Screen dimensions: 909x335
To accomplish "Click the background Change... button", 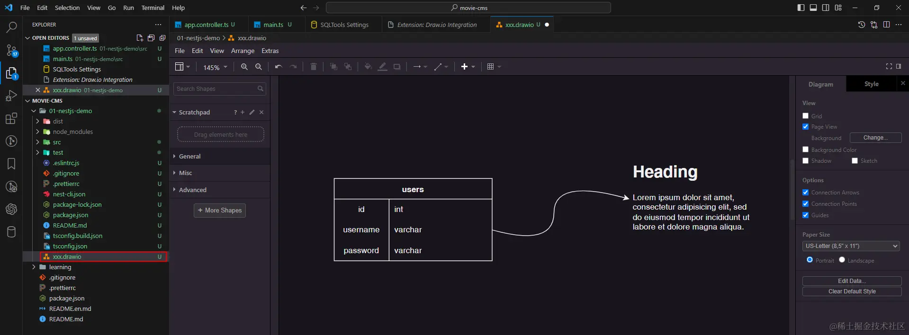I will point(875,138).
